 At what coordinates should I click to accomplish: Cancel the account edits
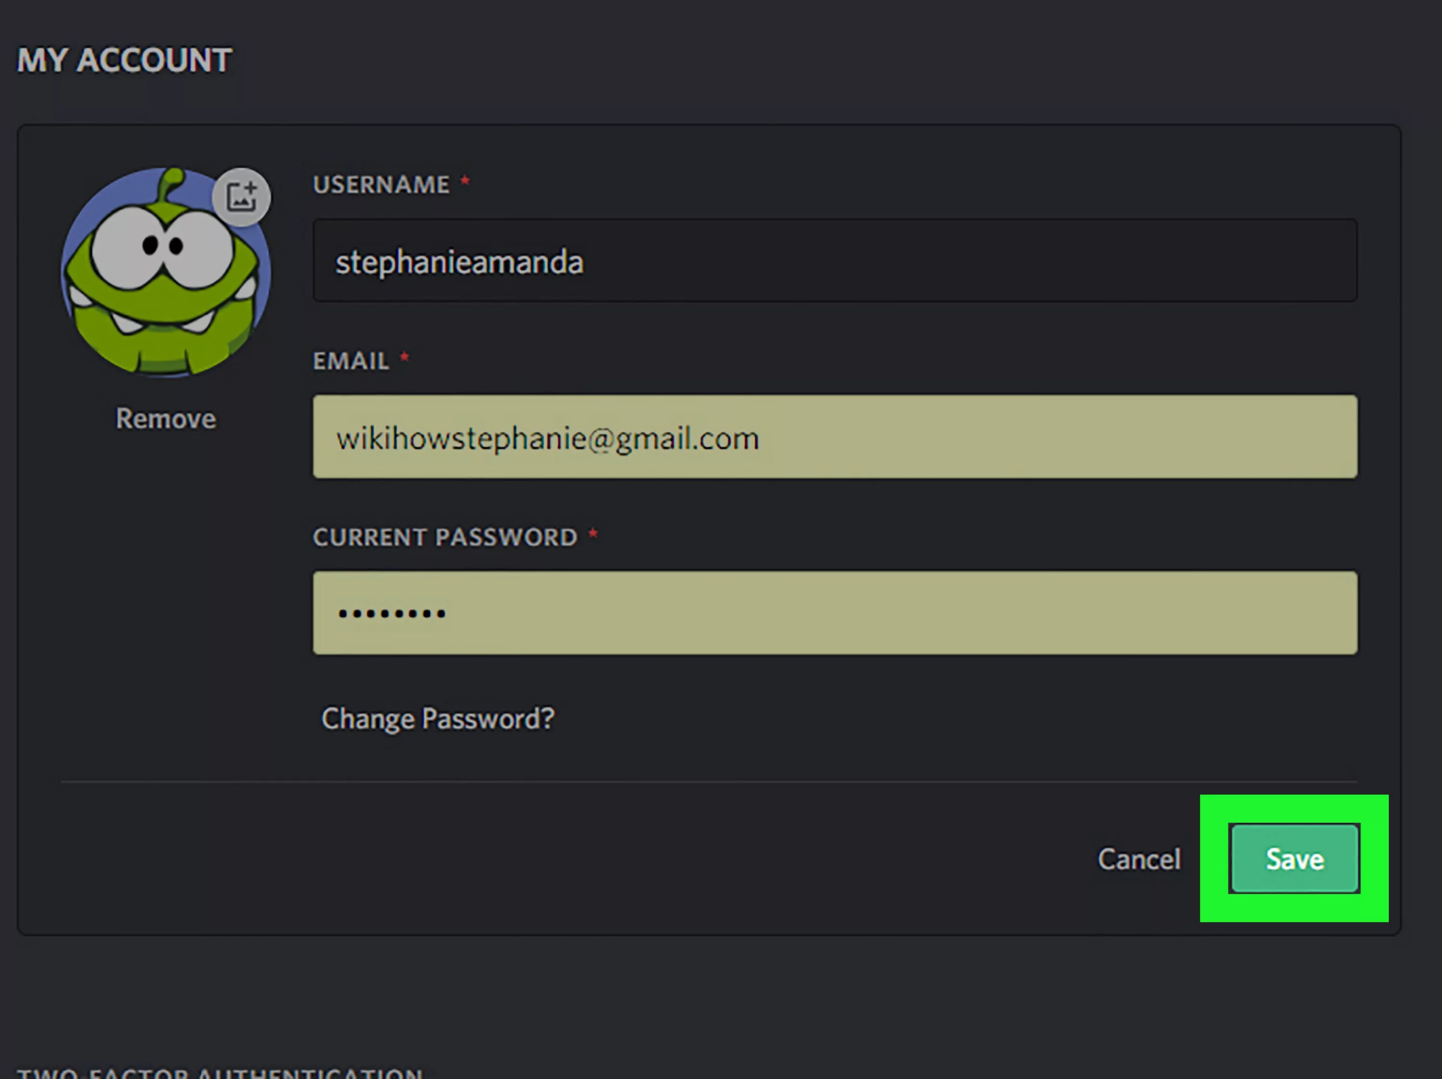pyautogui.click(x=1139, y=859)
